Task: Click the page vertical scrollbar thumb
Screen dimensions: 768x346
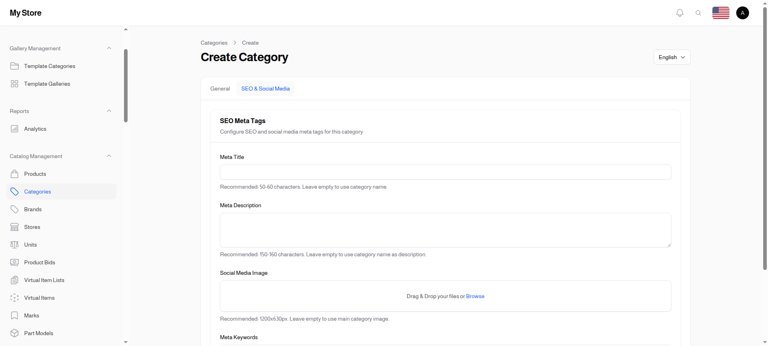Action: coord(765,138)
